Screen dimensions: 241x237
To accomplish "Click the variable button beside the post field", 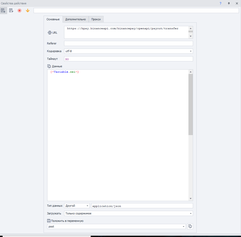I will coord(190,226).
